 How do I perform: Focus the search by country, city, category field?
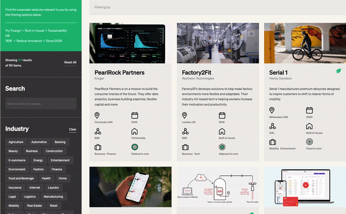pos(41,104)
